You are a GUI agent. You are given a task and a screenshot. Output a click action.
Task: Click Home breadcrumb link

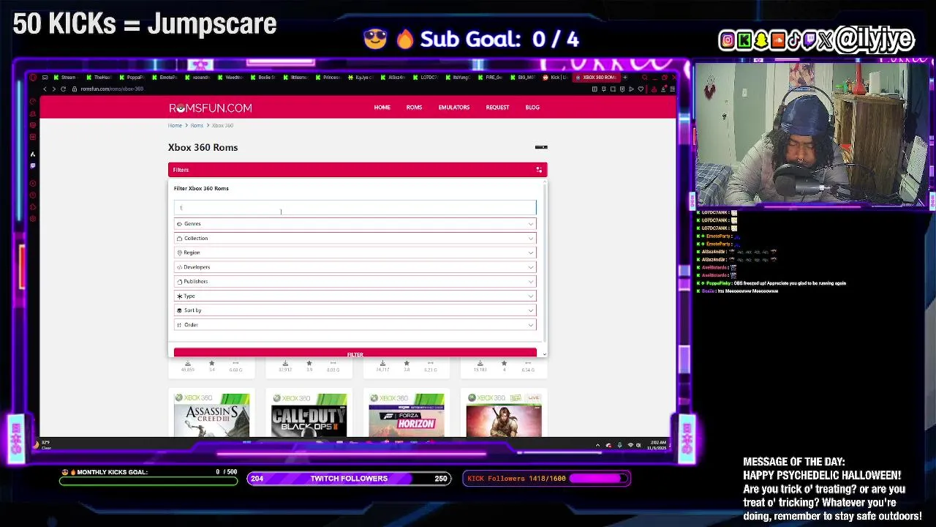(x=175, y=126)
